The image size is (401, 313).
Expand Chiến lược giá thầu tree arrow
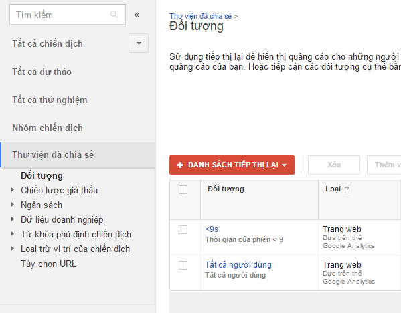point(13,190)
